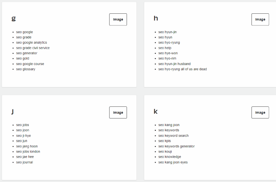
Task: Click 'seo hyo-ryung all of us are dead'
Action: pos(183,69)
